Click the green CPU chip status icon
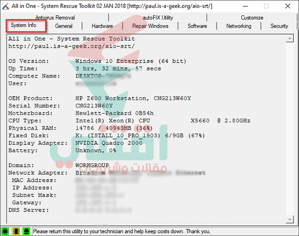The height and width of the screenshot is (236, 299). click(x=5, y=231)
